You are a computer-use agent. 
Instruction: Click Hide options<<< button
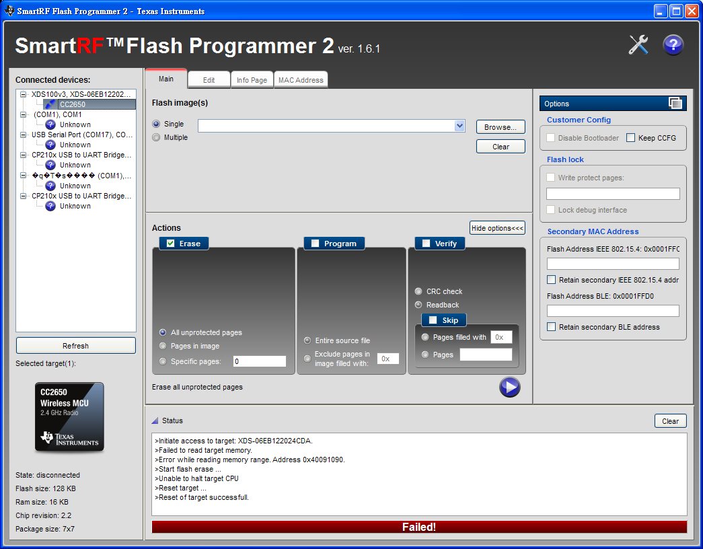click(x=497, y=228)
